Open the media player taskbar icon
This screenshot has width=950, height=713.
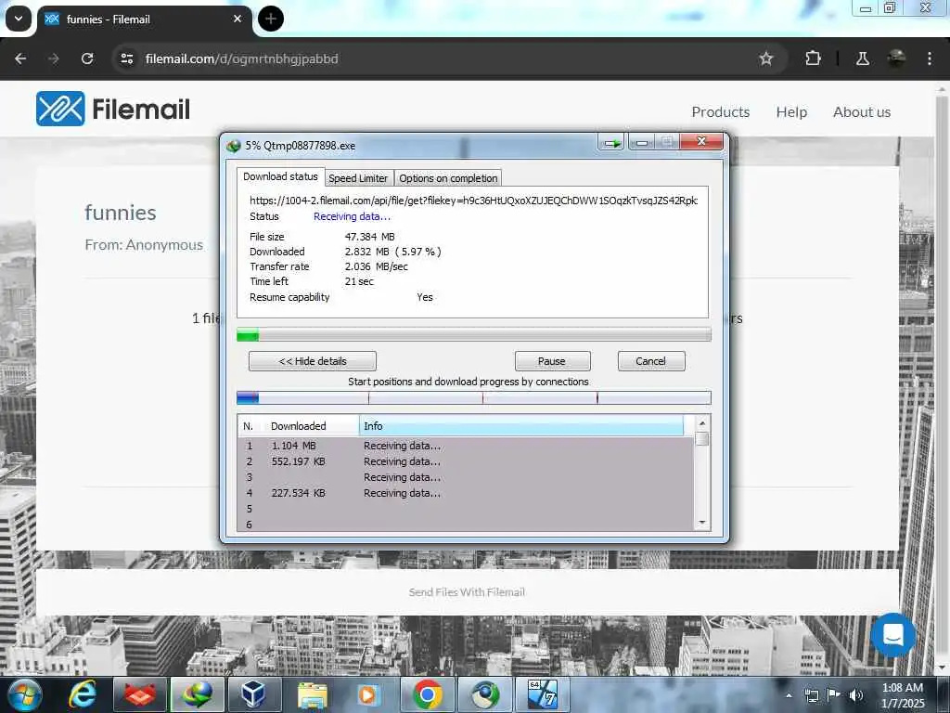click(x=368, y=694)
